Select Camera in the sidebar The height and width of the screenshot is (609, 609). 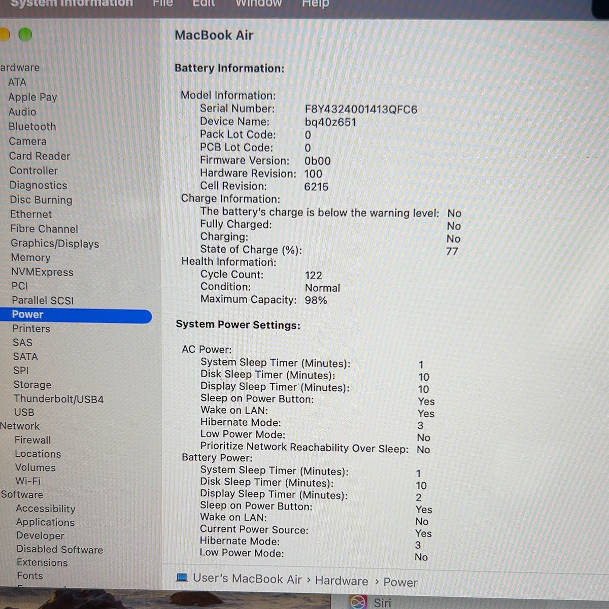pos(27,141)
